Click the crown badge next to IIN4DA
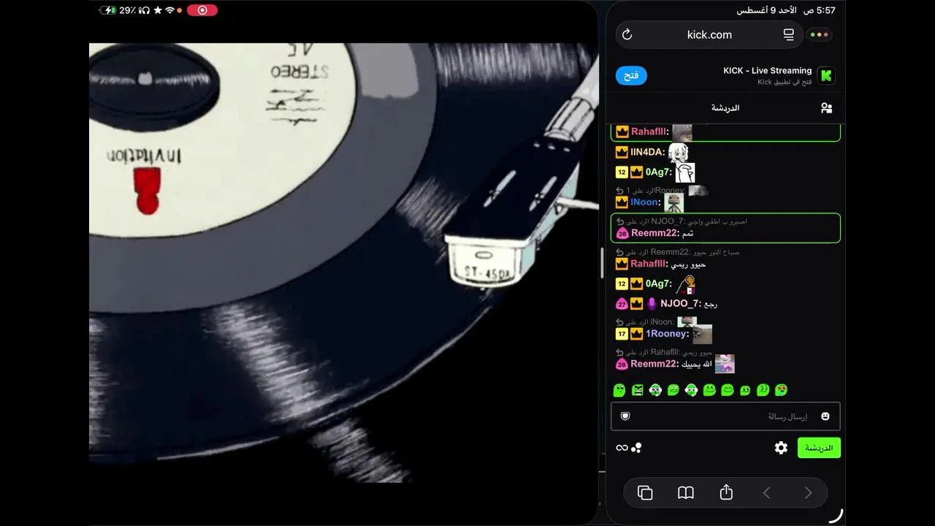This screenshot has width=935, height=526. [x=622, y=152]
